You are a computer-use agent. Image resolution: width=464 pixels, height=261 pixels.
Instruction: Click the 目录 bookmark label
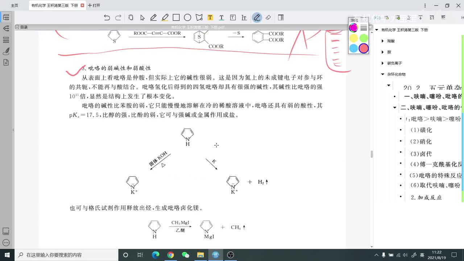click(24, 27)
